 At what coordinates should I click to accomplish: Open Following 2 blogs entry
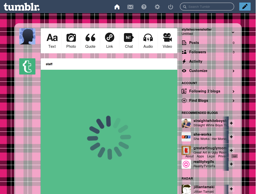pyautogui.click(x=208, y=91)
